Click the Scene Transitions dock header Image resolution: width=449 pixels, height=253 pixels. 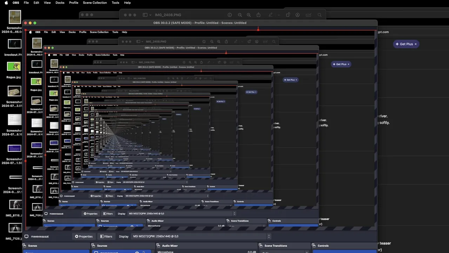tap(285, 246)
